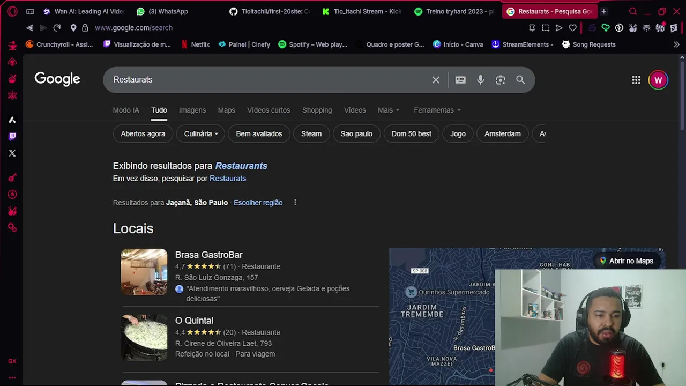Show hidden bookmarks via double chevron
The height and width of the screenshot is (386, 686).
[x=676, y=44]
